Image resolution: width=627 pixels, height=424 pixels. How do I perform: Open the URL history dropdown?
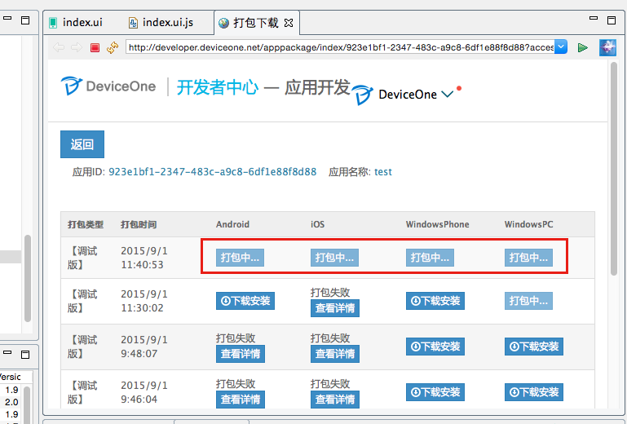click(x=561, y=46)
